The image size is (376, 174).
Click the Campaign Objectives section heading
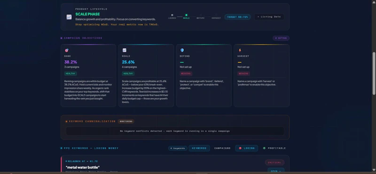[83, 38]
